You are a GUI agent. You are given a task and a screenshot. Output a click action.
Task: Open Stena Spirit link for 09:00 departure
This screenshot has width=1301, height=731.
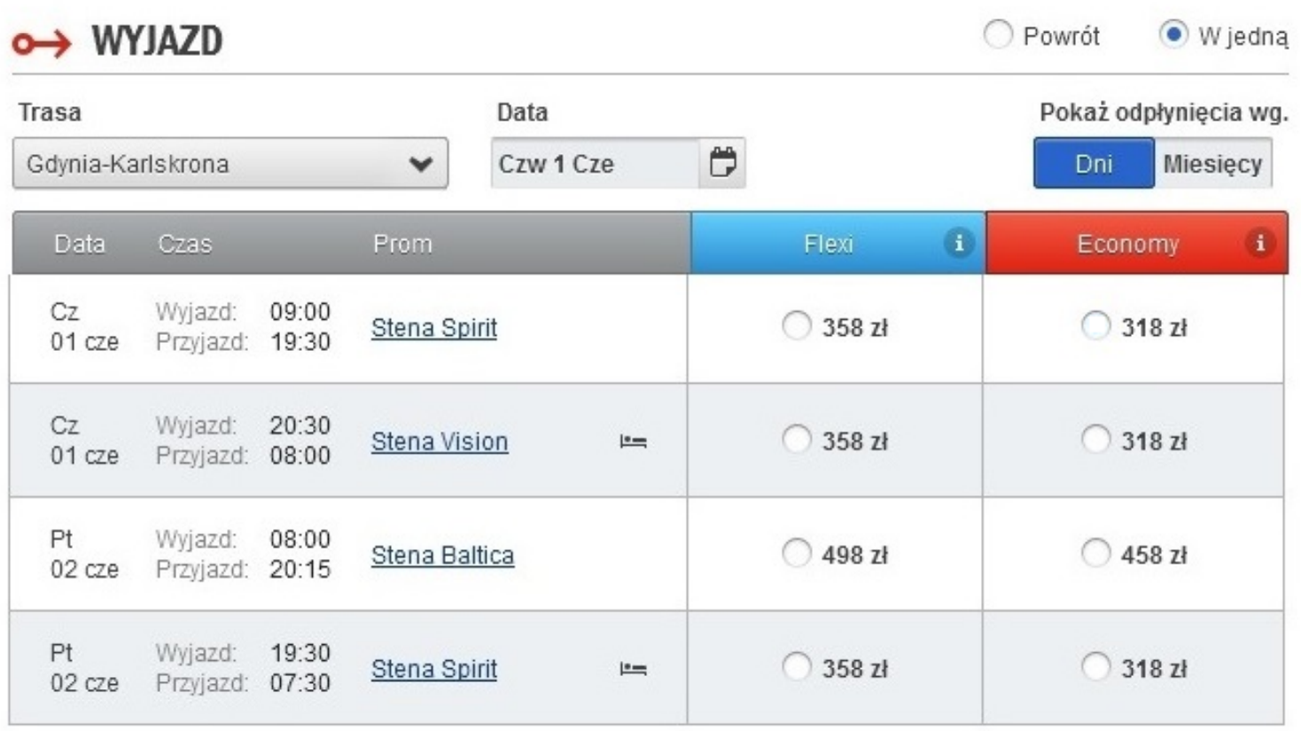coord(433,328)
